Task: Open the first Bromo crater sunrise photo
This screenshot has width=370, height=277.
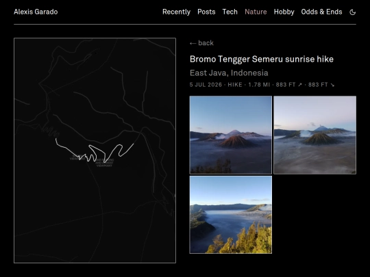Action: 230,135
